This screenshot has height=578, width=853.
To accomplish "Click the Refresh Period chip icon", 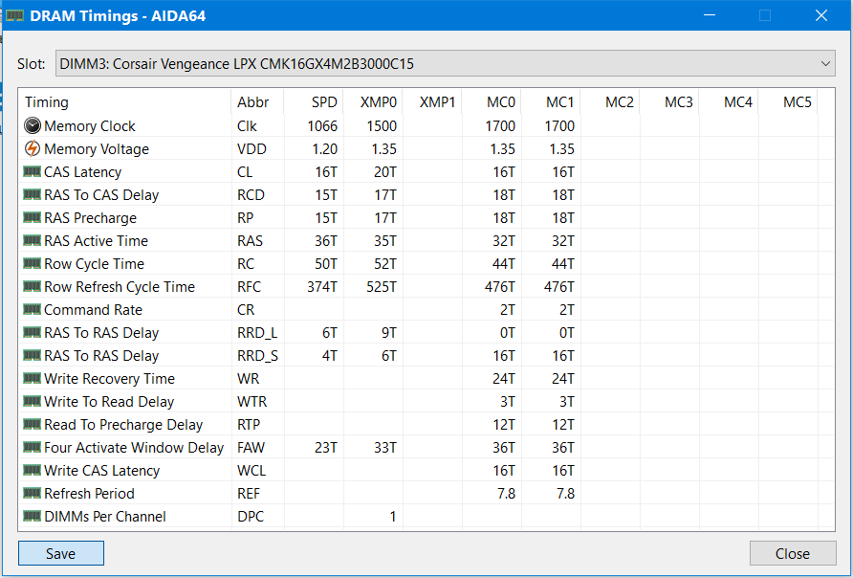I will click(x=33, y=493).
